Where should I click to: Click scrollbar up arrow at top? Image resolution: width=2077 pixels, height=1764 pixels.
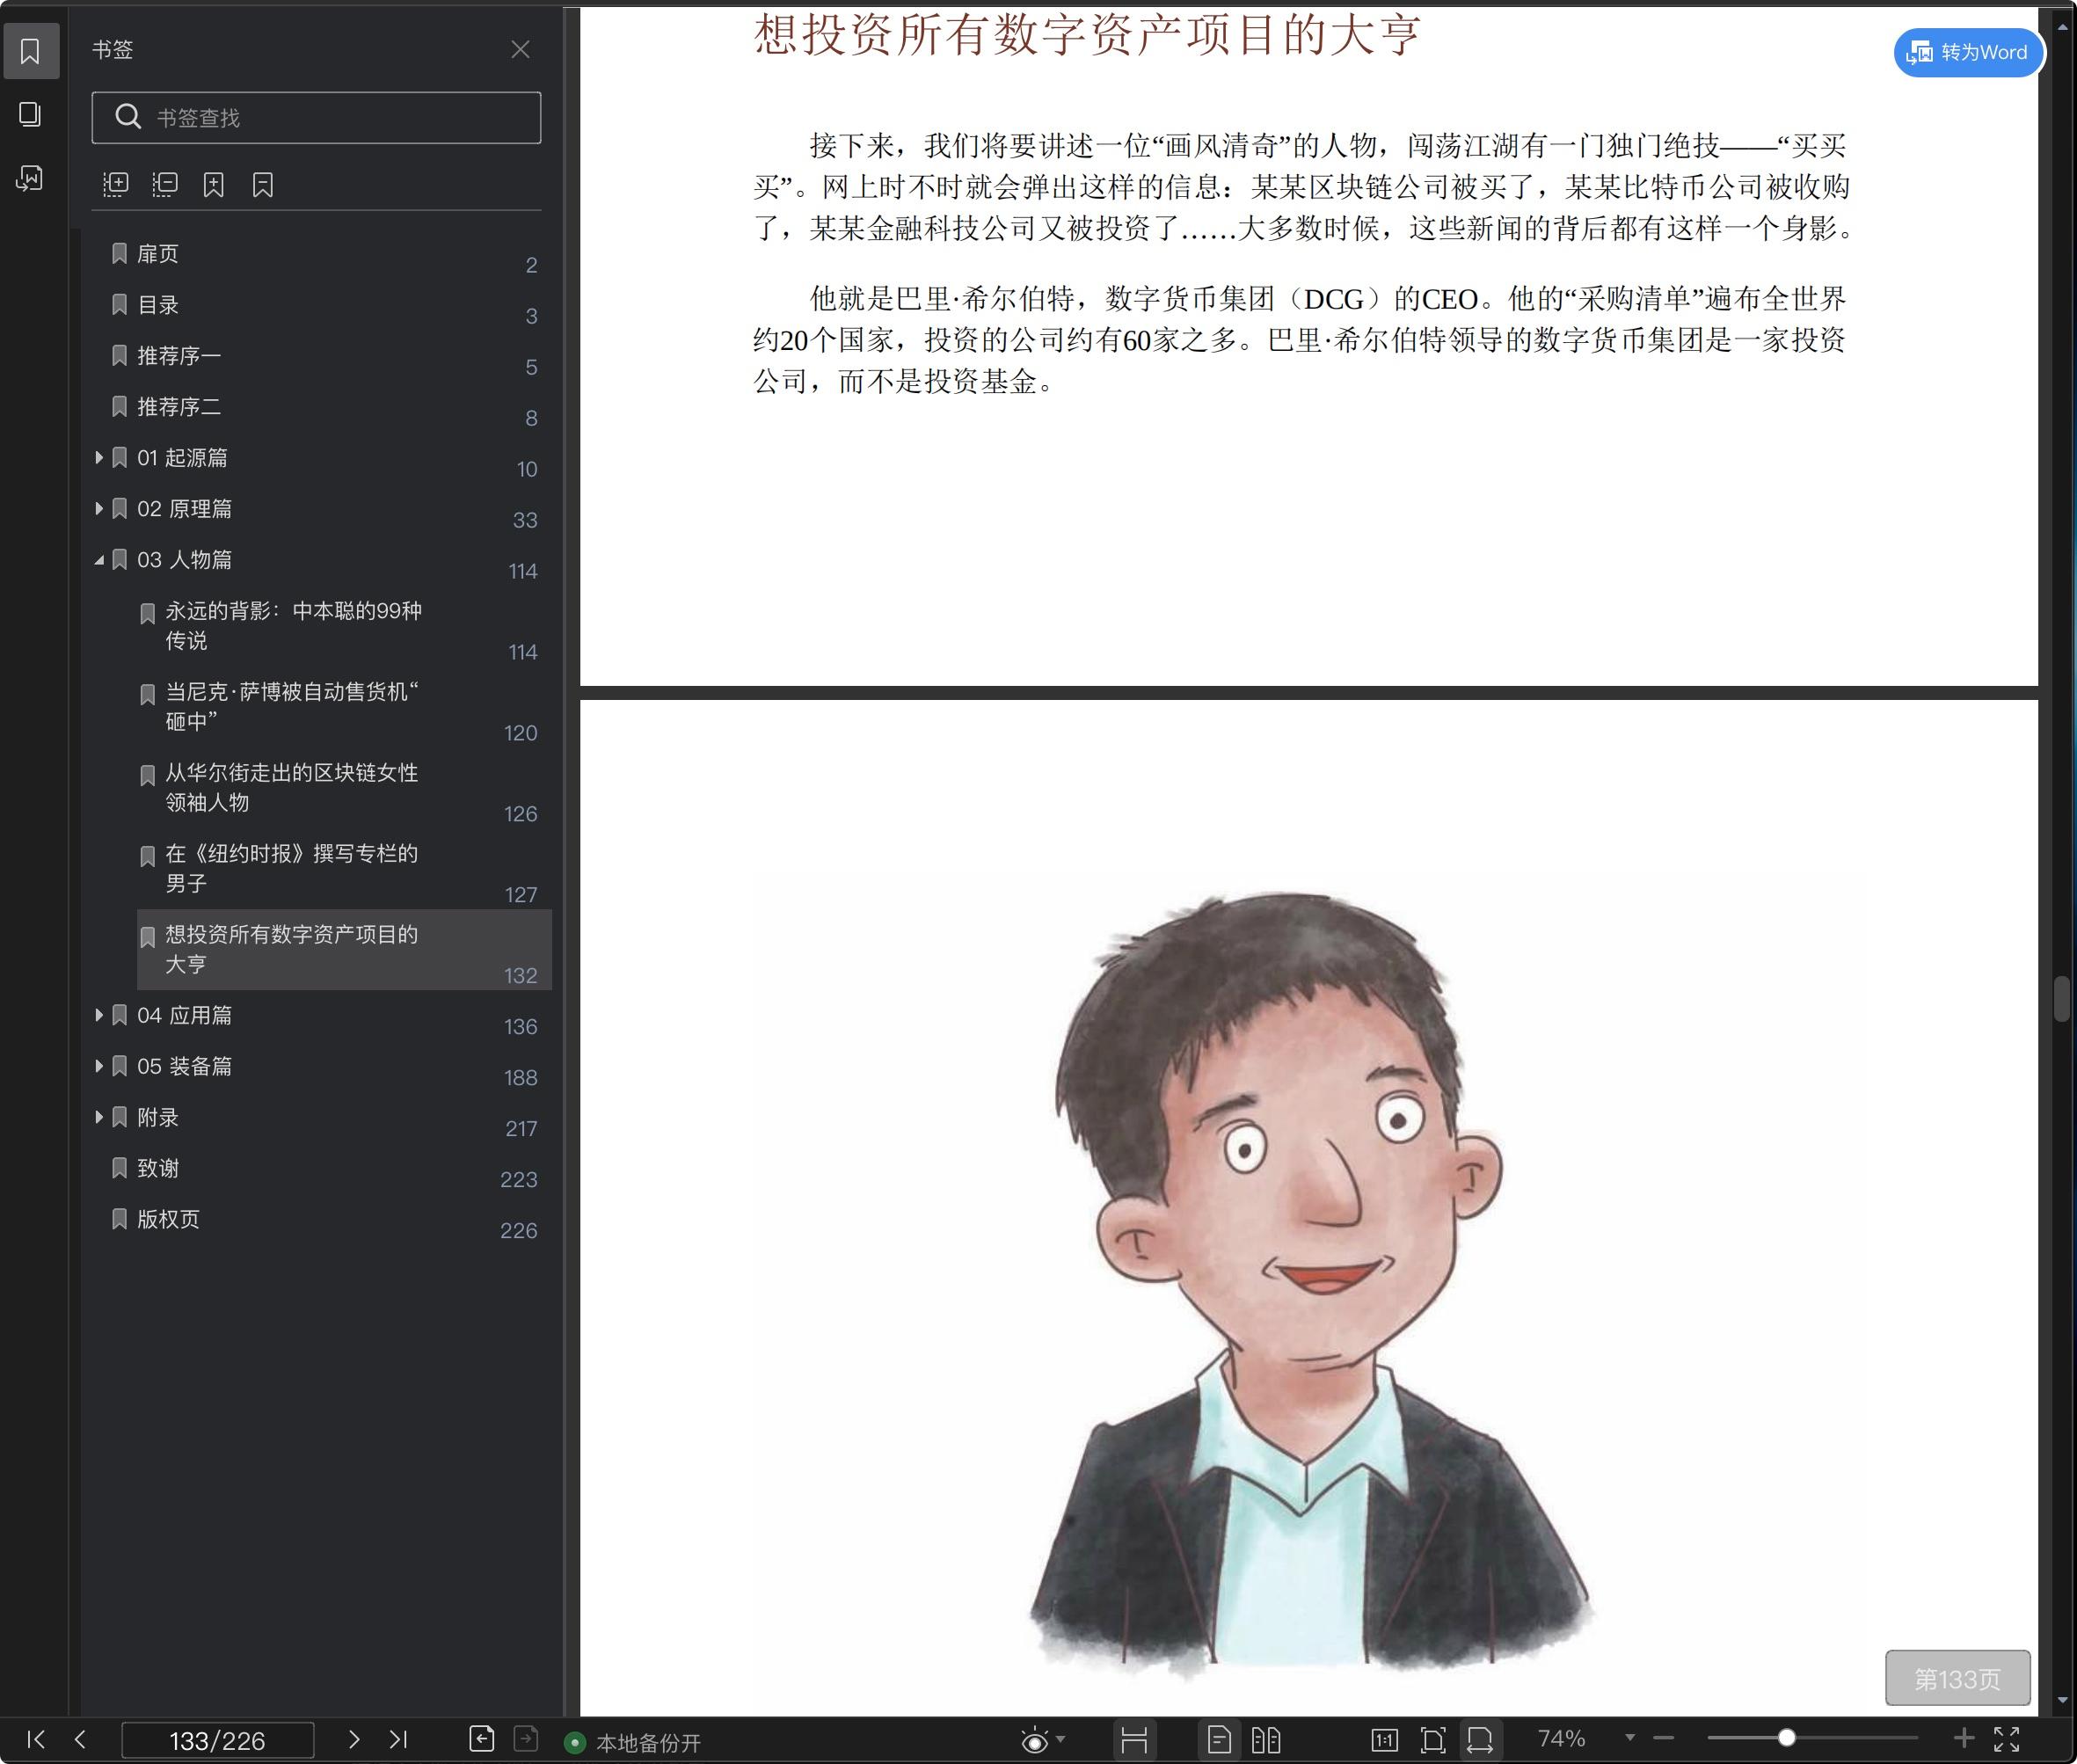(2061, 27)
